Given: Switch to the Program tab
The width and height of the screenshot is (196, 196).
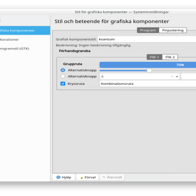Looking at the screenshot, I should tap(148, 30).
